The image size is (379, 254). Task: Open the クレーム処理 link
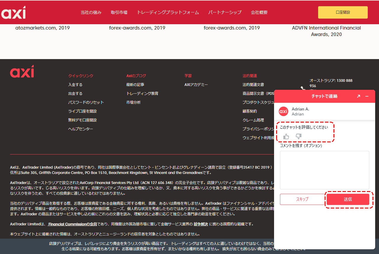click(x=253, y=120)
